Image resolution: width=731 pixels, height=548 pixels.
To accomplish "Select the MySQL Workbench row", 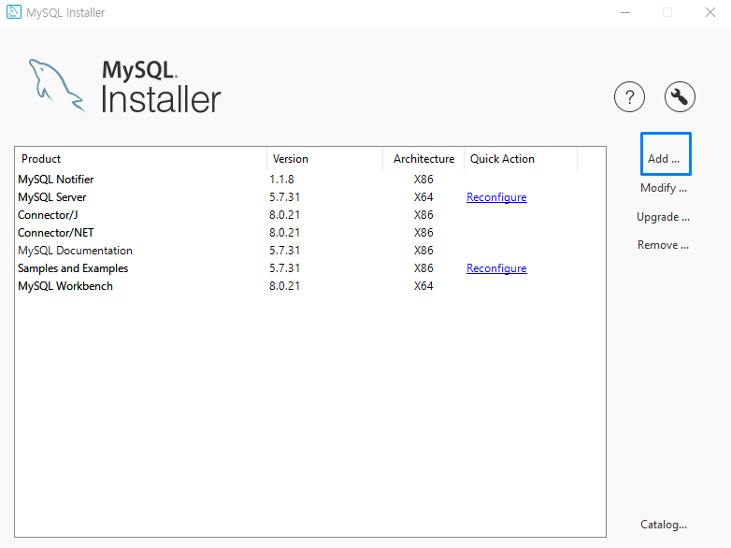I will 310,286.
